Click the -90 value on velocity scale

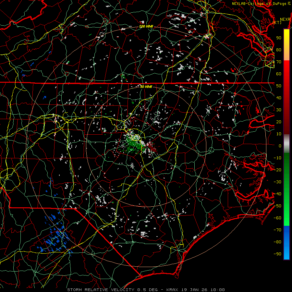277,254
